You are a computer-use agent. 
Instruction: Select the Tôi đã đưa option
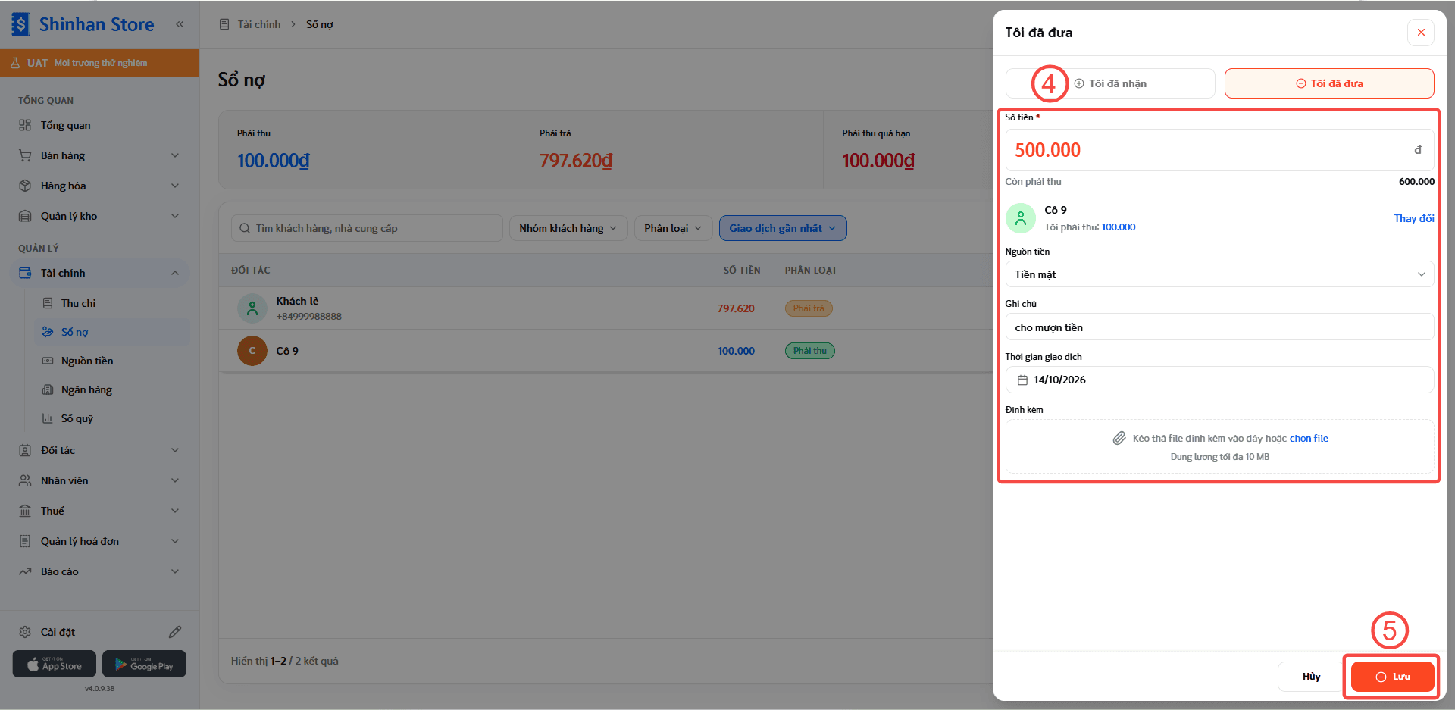click(x=1329, y=83)
